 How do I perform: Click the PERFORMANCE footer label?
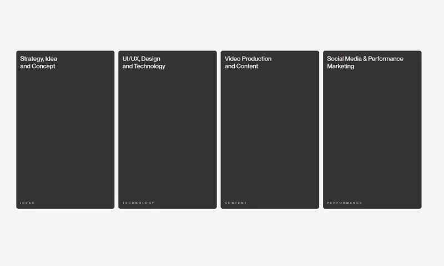coord(345,203)
